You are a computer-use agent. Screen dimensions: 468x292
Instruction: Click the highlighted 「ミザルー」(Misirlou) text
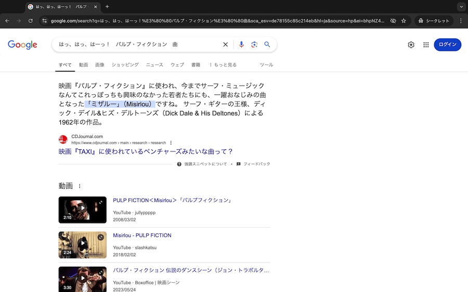(x=120, y=104)
